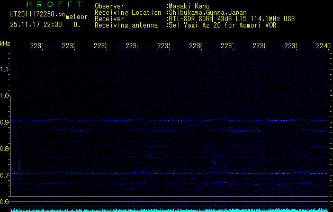Click the HROFFT title text
Image resolution: width=333 pixels, height=212 pixels.
click(x=47, y=4)
